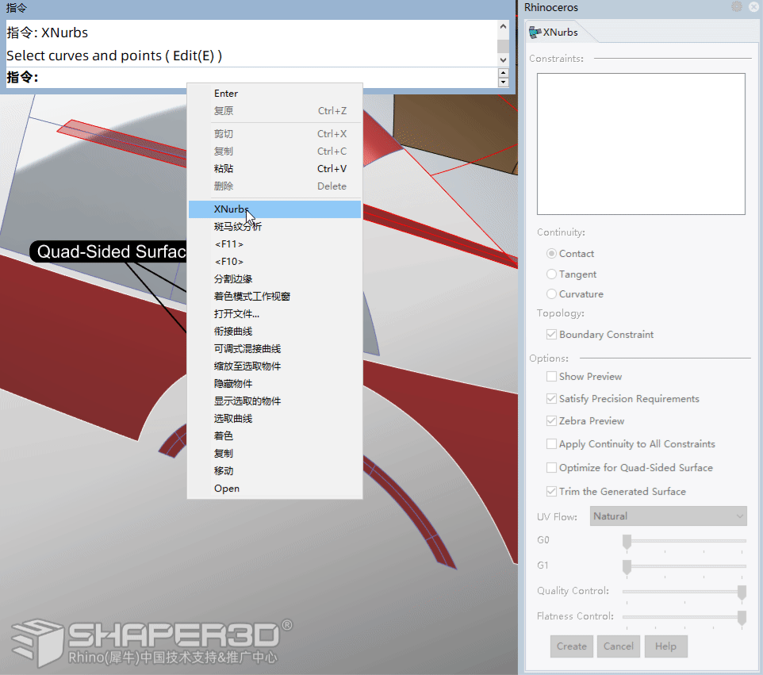Choose Enter from the context menu
This screenshot has height=675, width=763.
[275, 94]
